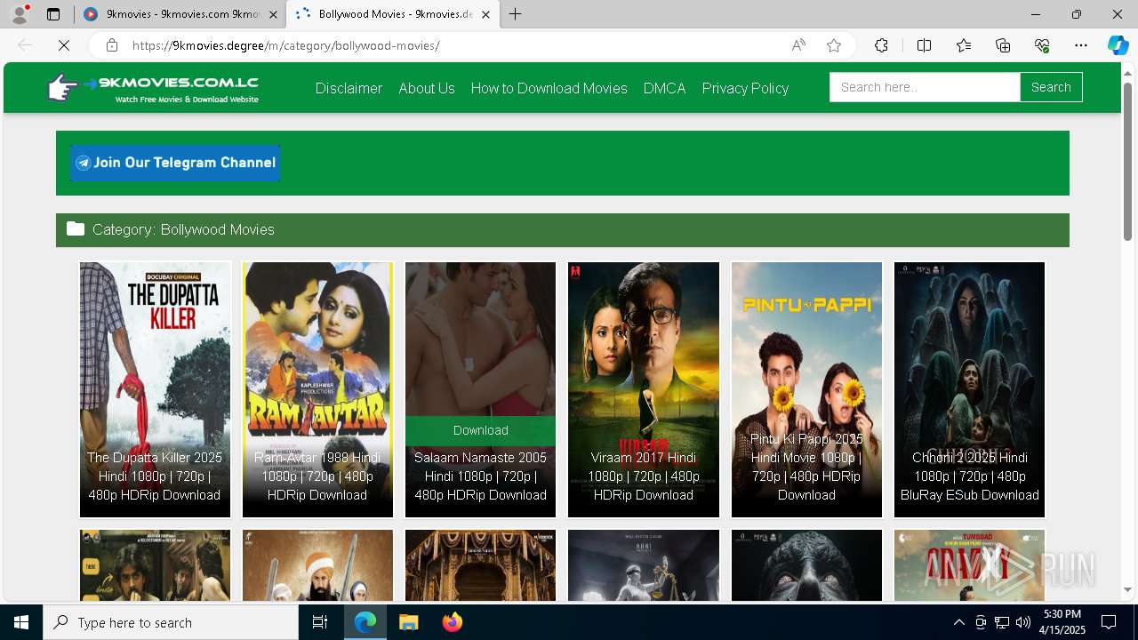1138x640 pixels.
Task: Open the Favorites list icon
Action: click(x=964, y=45)
